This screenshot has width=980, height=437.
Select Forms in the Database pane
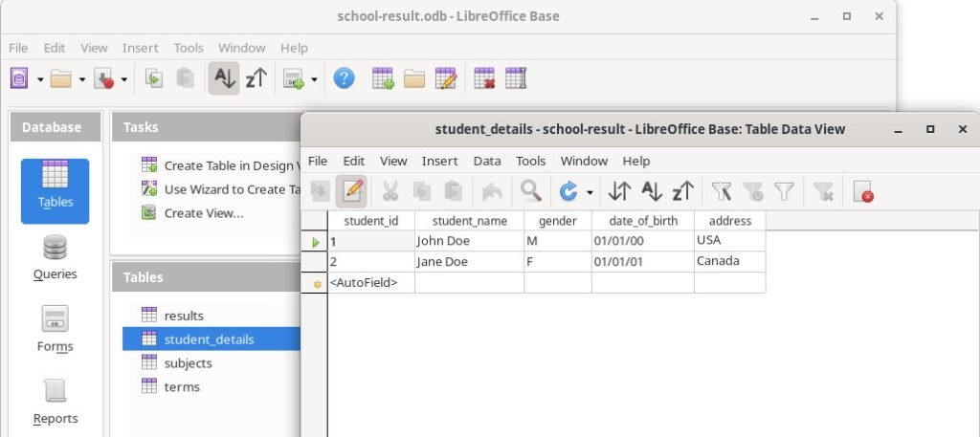tap(55, 330)
